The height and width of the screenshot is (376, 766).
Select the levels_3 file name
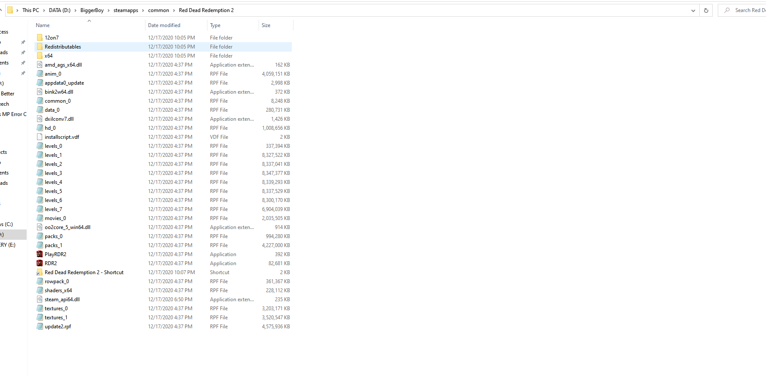click(53, 173)
